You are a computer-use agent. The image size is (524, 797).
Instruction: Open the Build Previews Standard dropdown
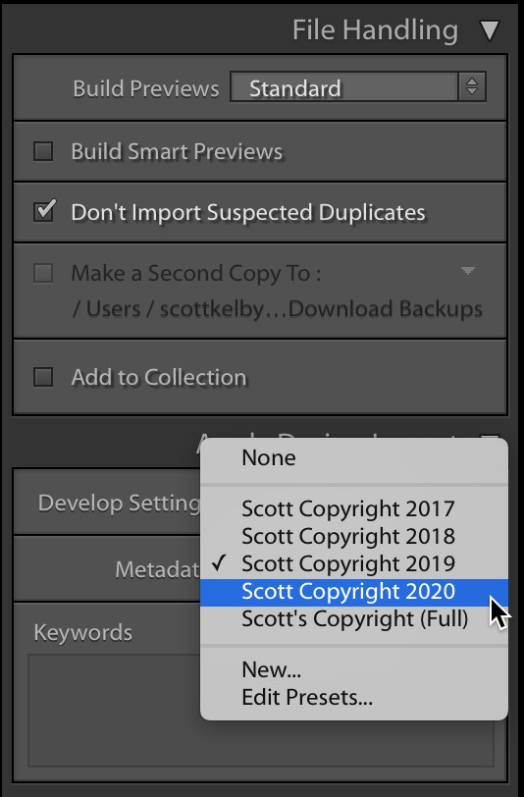pos(358,87)
